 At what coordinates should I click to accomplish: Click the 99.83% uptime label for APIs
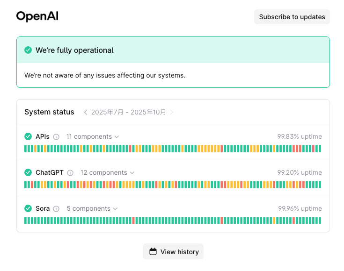click(x=300, y=137)
